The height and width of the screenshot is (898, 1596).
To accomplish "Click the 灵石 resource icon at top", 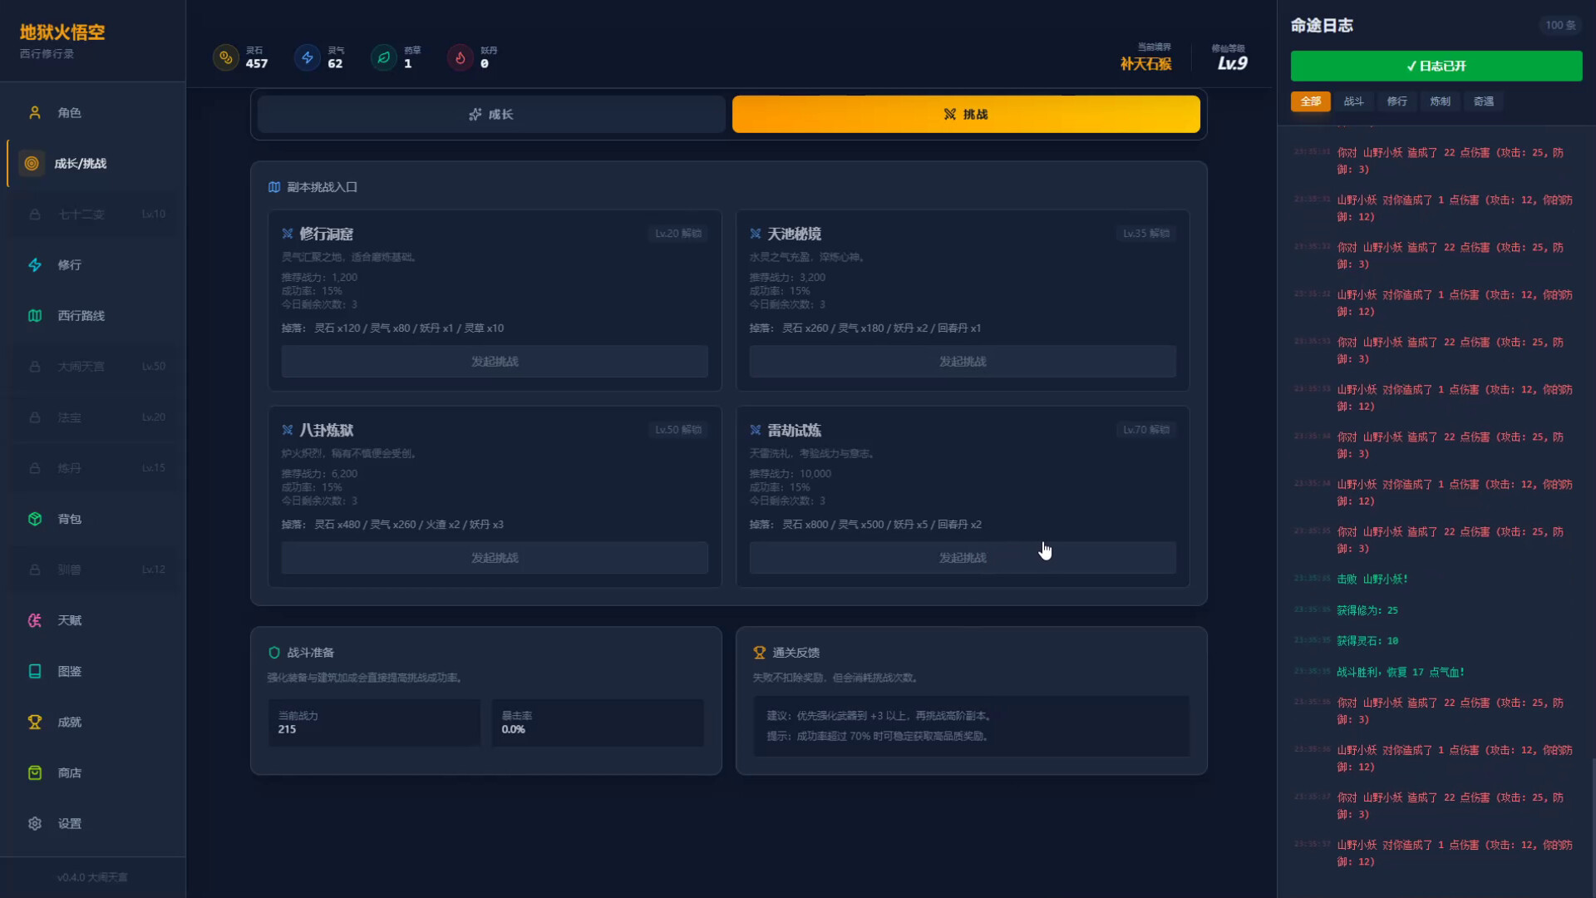I will click(226, 57).
